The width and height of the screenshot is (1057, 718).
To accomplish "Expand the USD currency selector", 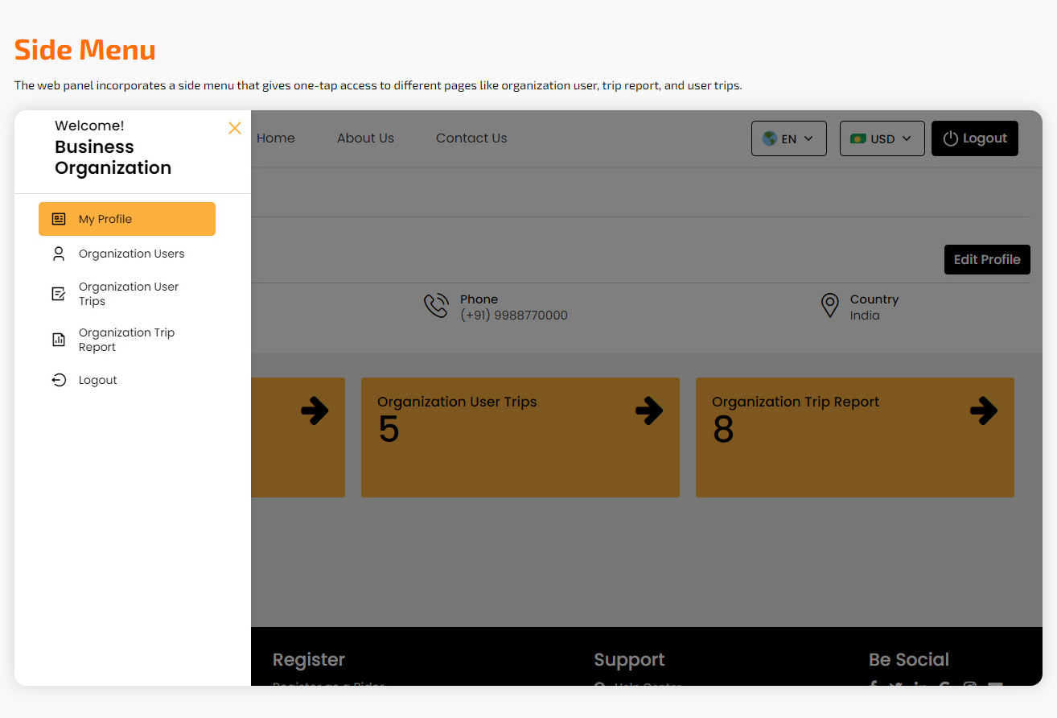I will [882, 138].
